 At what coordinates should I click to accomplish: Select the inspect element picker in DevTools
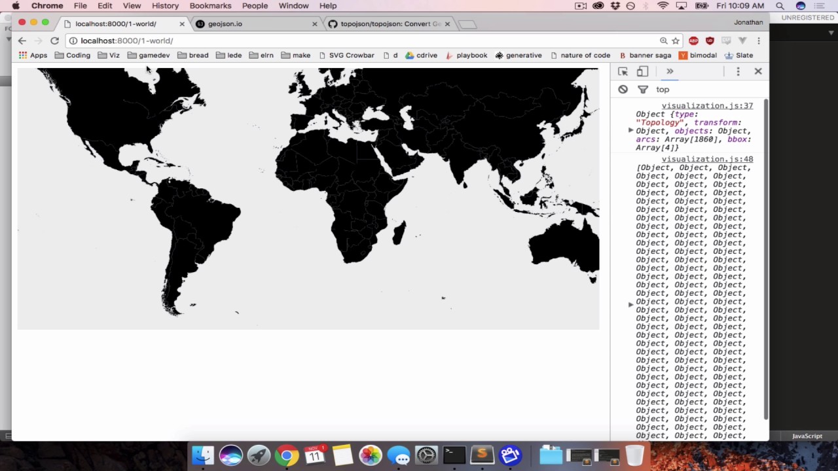[x=623, y=71]
